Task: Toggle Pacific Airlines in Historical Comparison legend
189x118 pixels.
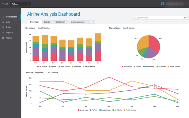Action: click(130, 110)
